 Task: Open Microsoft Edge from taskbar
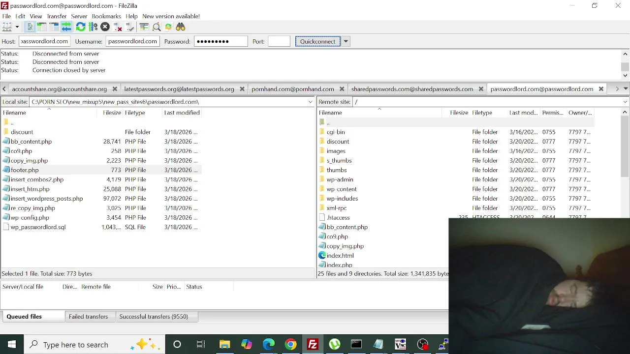click(269, 345)
